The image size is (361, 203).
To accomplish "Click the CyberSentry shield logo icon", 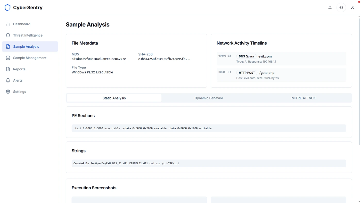I will [7, 7].
